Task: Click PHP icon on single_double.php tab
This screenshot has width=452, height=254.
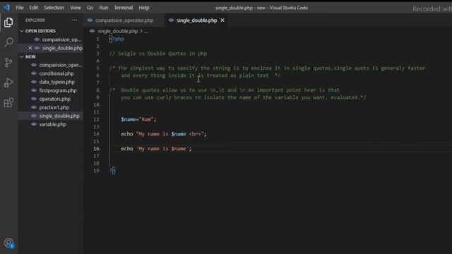Action: pyautogui.click(x=171, y=20)
